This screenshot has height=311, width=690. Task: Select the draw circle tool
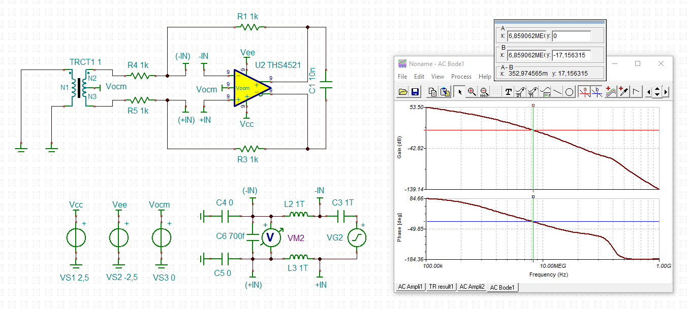coord(570,92)
